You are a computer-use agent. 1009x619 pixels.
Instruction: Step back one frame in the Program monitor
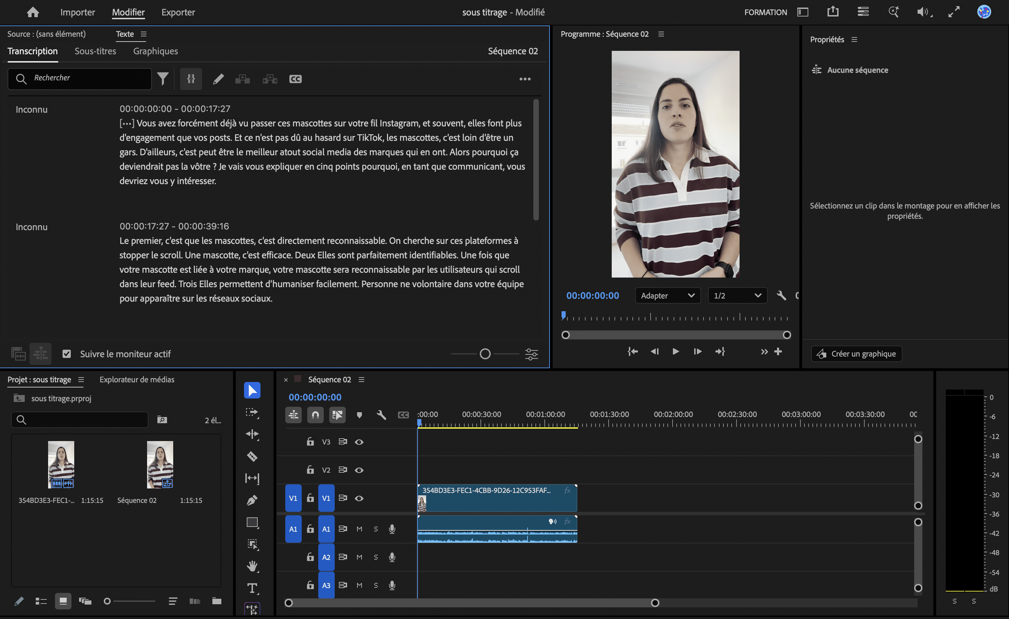pyautogui.click(x=654, y=351)
